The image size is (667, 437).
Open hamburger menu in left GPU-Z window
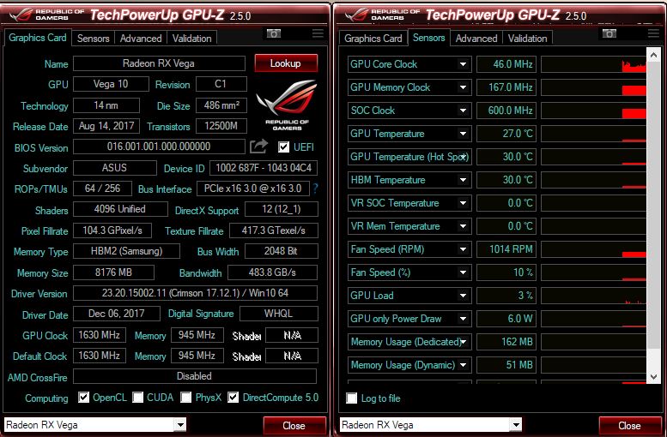(318, 33)
